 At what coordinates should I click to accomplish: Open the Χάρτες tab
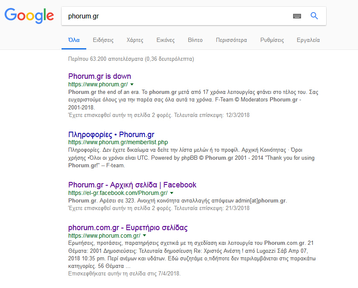point(135,40)
